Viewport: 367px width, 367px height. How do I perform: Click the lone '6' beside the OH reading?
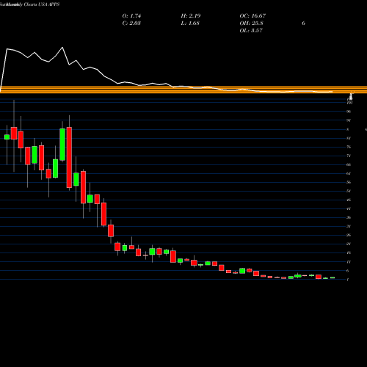click(x=303, y=23)
